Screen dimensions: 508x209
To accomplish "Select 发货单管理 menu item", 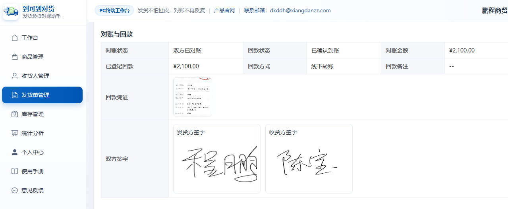I will coord(42,95).
